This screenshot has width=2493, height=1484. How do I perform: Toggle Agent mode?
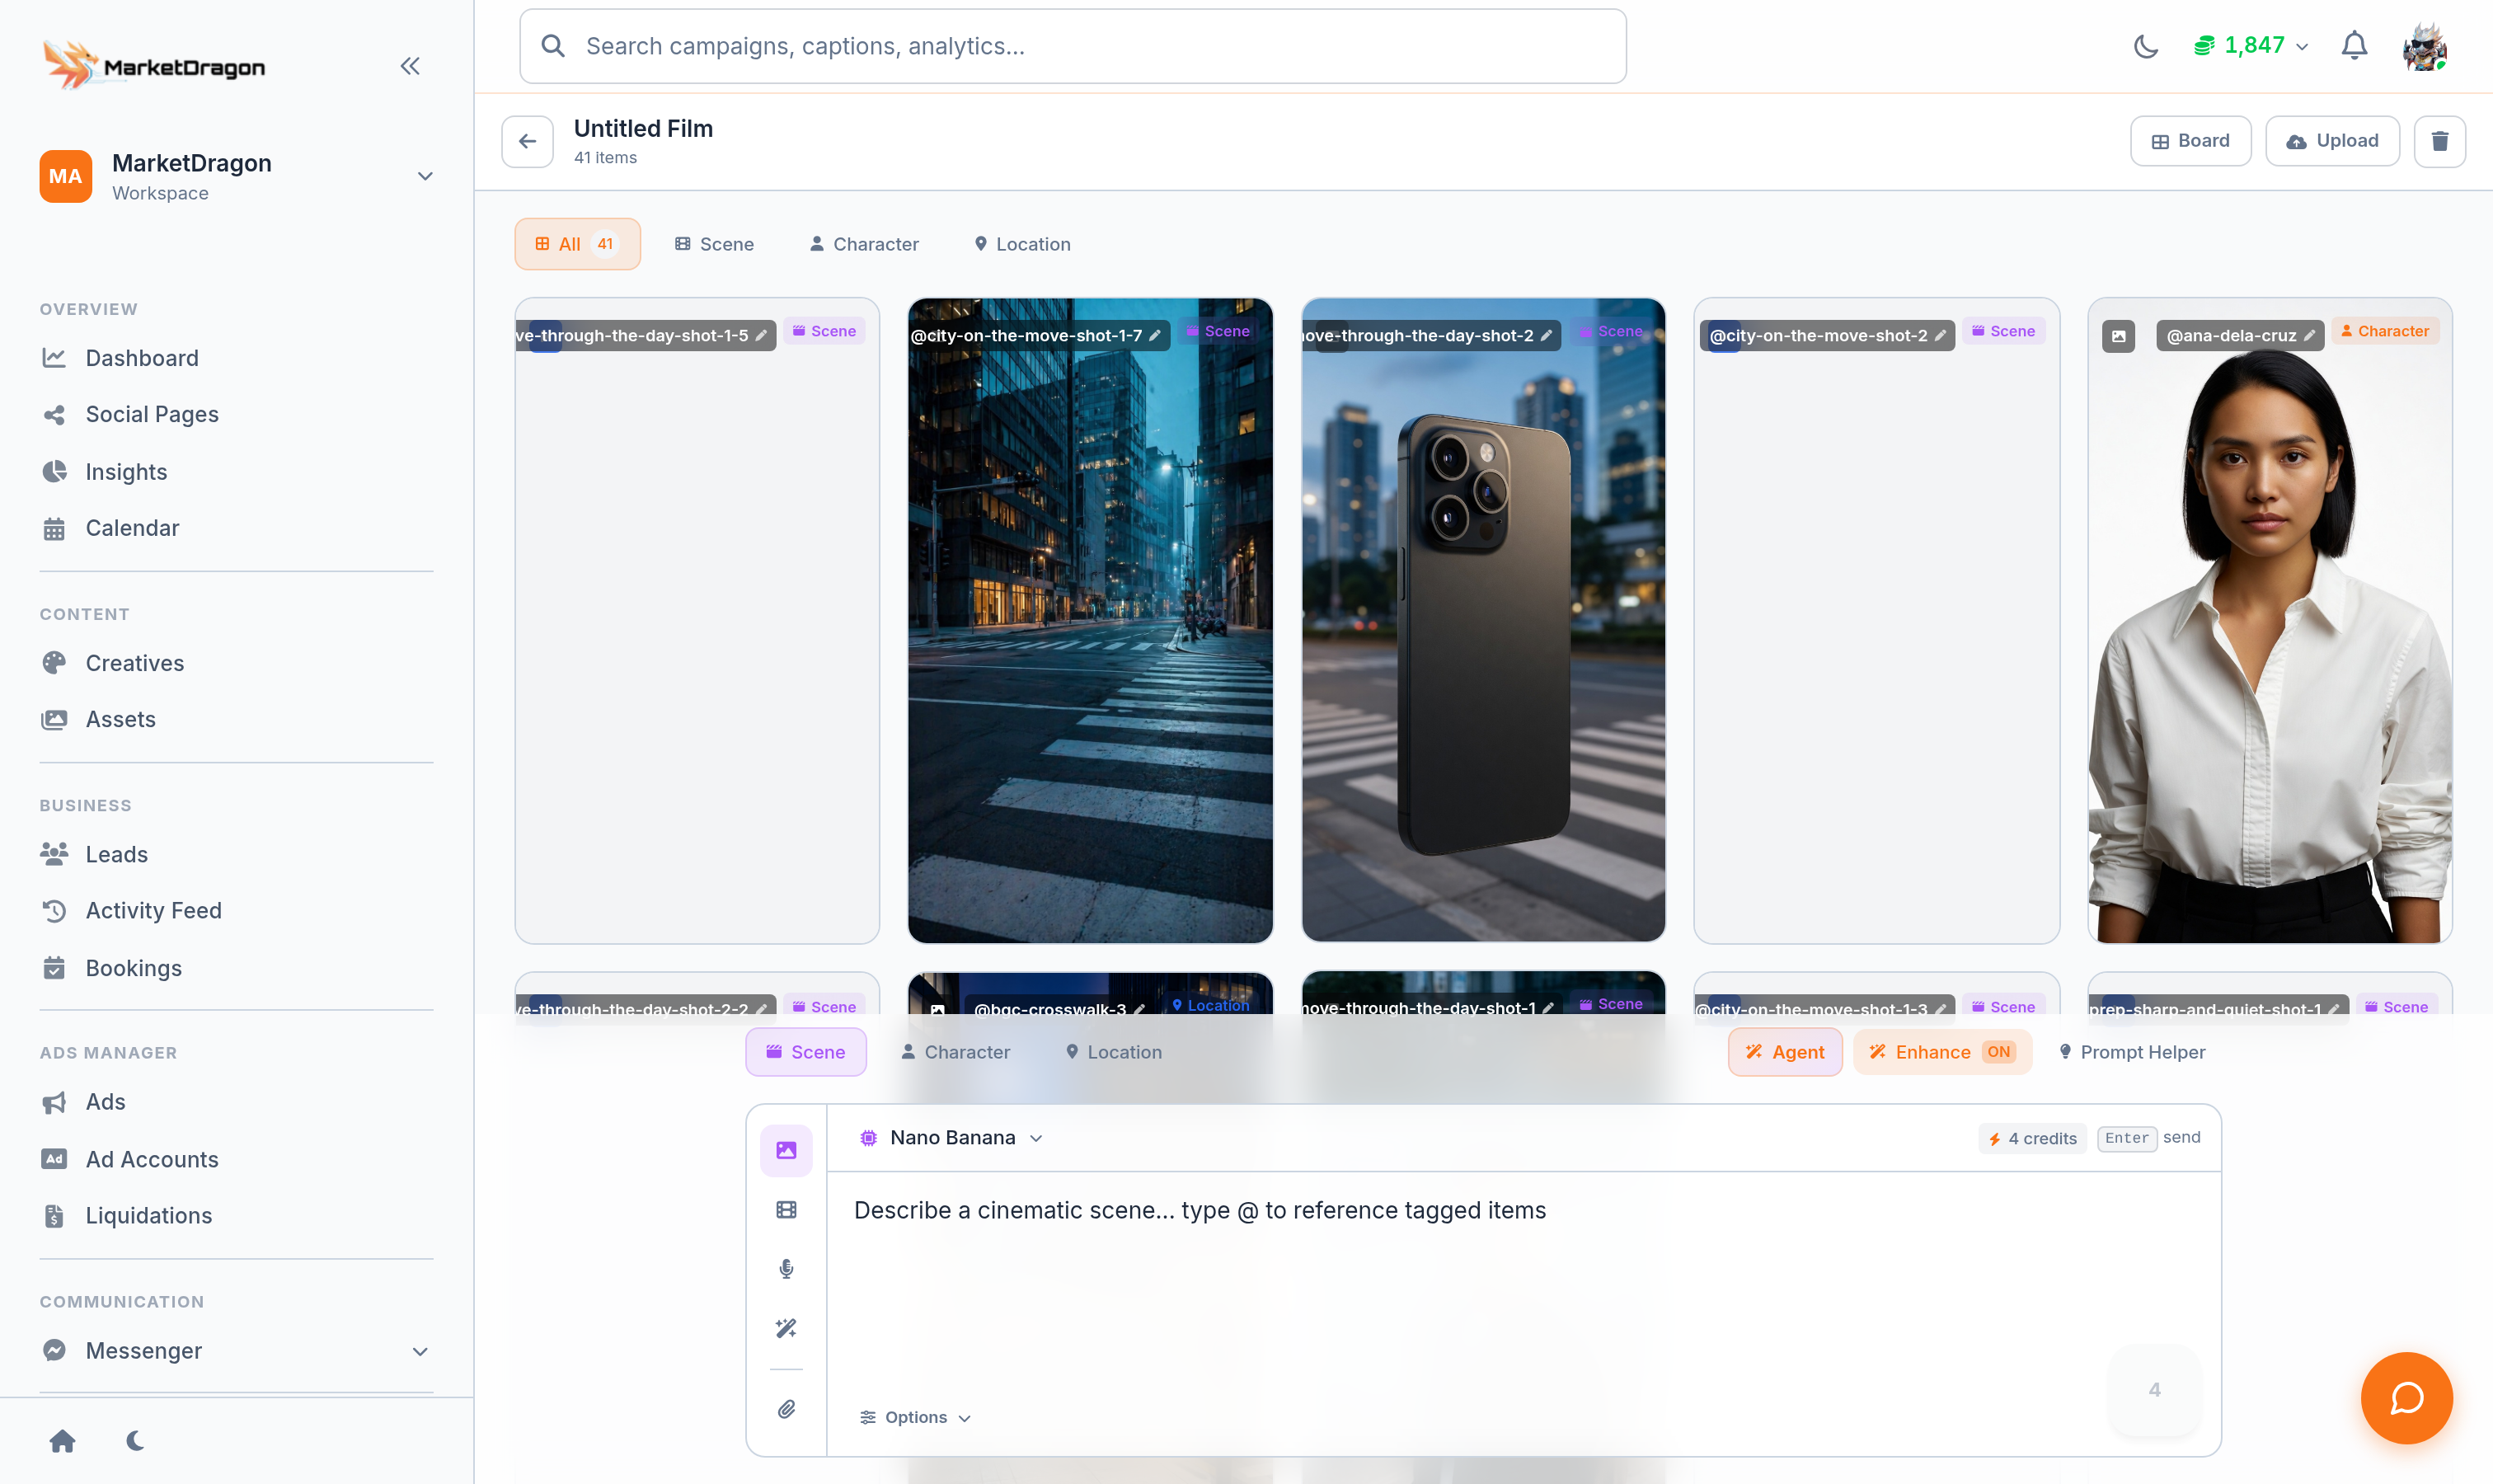tap(1784, 1052)
